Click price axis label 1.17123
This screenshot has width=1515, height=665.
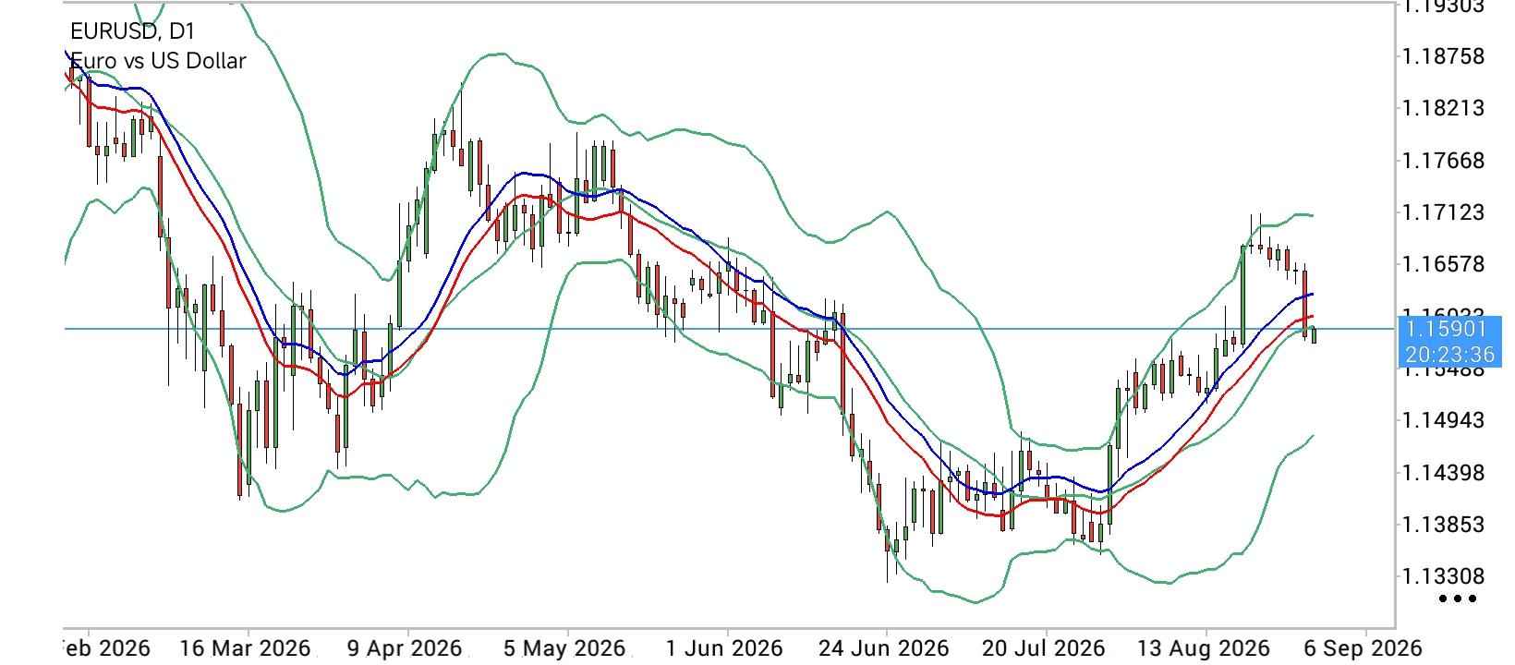coord(1443,212)
